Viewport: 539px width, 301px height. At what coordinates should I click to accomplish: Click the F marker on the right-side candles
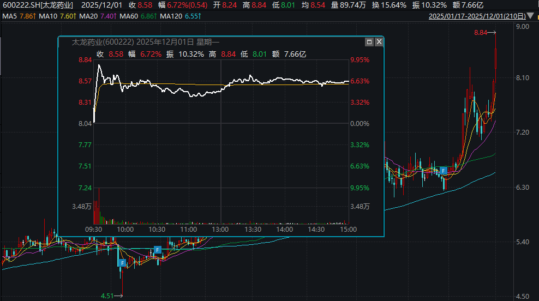pyautogui.click(x=444, y=171)
